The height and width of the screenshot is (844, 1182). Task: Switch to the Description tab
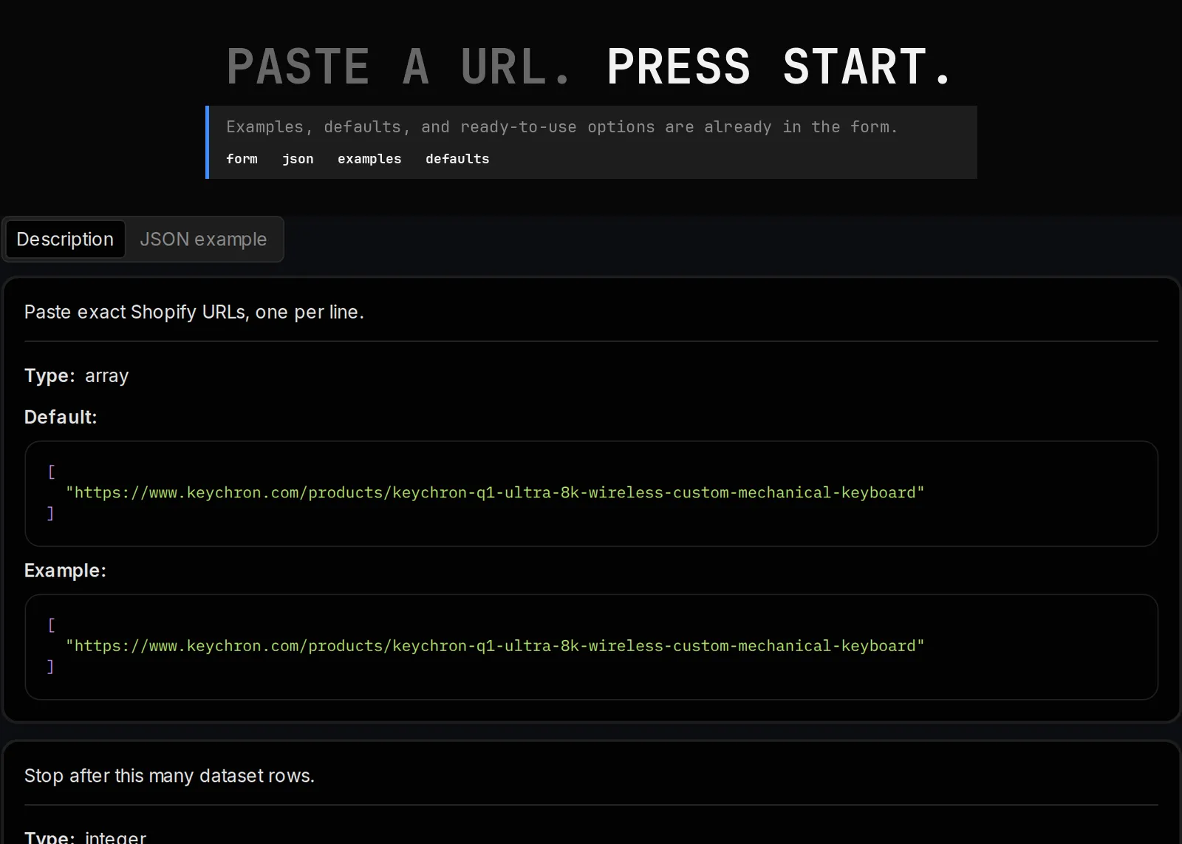click(x=65, y=239)
